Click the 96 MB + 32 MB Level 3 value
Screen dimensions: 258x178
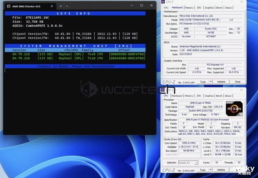pyautogui.click(x=223, y=154)
